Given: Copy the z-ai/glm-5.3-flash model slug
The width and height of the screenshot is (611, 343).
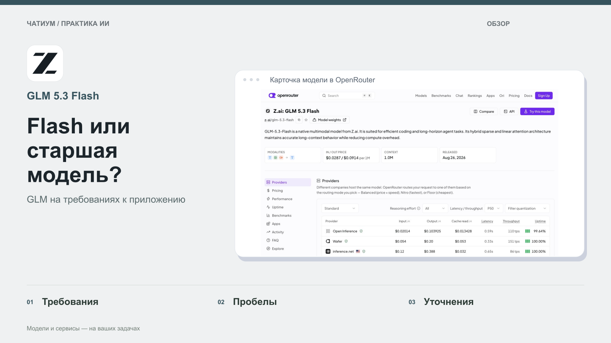Looking at the screenshot, I should point(299,120).
